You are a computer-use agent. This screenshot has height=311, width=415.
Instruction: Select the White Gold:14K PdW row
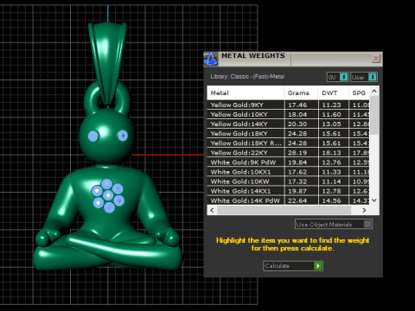pyautogui.click(x=288, y=200)
